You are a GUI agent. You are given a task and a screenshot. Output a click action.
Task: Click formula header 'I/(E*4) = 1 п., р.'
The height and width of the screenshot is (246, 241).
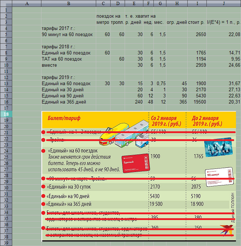coord(224,22)
